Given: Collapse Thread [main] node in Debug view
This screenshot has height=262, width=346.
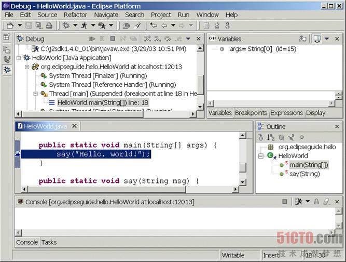Looking at the screenshot, I should click(35, 94).
